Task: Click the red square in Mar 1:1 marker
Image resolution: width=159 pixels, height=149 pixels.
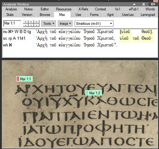Action: point(18,79)
